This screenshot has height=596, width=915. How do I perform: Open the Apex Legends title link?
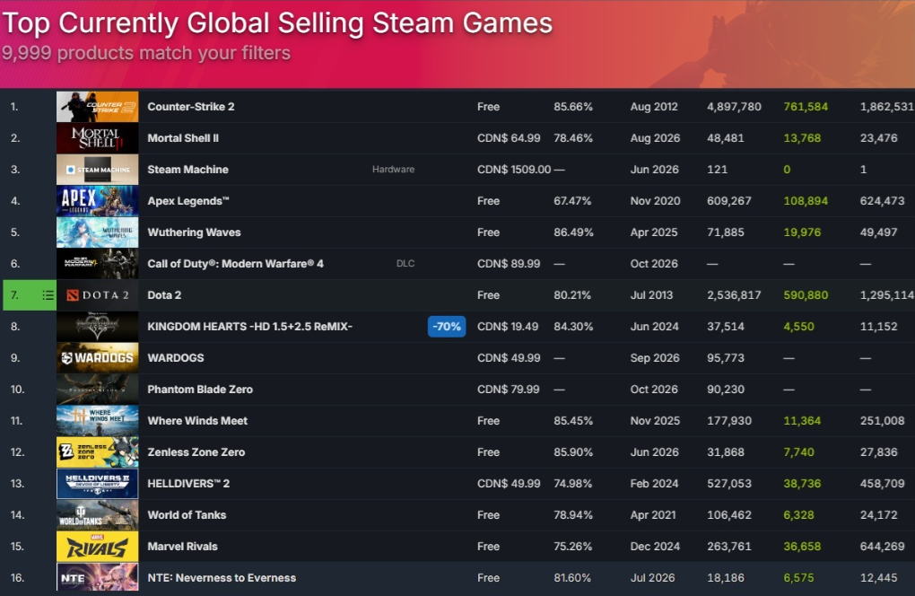tap(187, 201)
